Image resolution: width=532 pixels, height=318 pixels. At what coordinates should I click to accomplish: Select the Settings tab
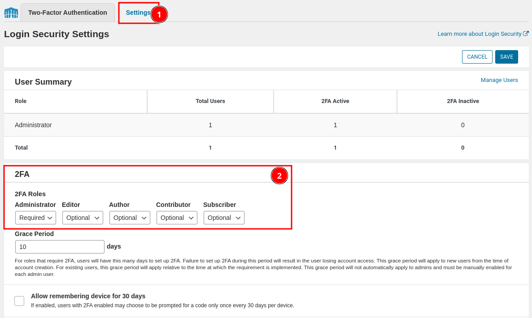[138, 13]
